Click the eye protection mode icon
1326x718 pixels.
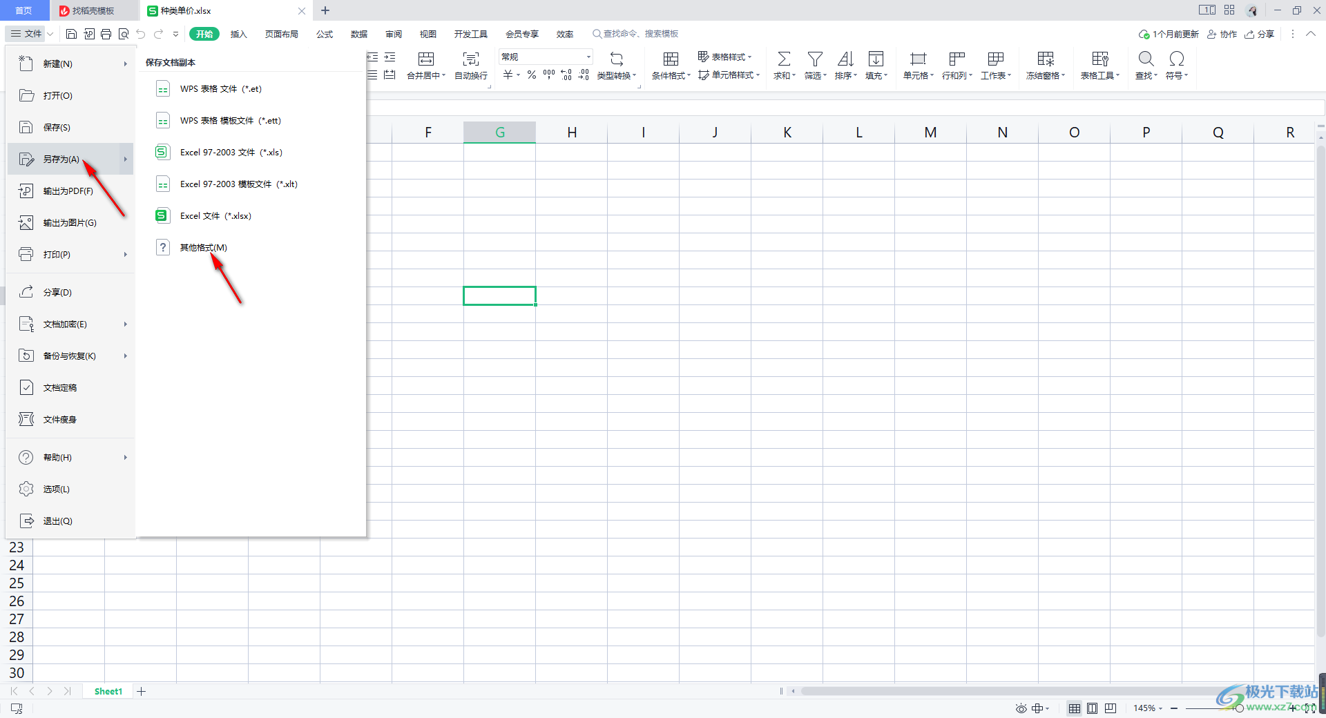click(x=1021, y=708)
